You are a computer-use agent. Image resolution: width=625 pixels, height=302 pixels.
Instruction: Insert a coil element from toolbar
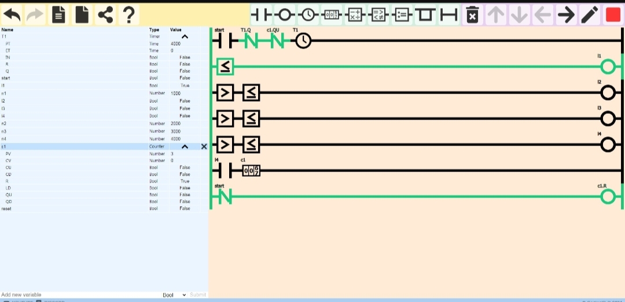(x=284, y=15)
